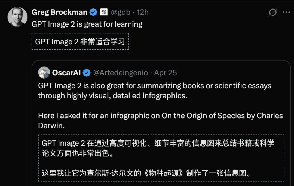The width and height of the screenshot is (294, 186).
Task: Click the OpenAI affiliation badge
Action: click(104, 12)
